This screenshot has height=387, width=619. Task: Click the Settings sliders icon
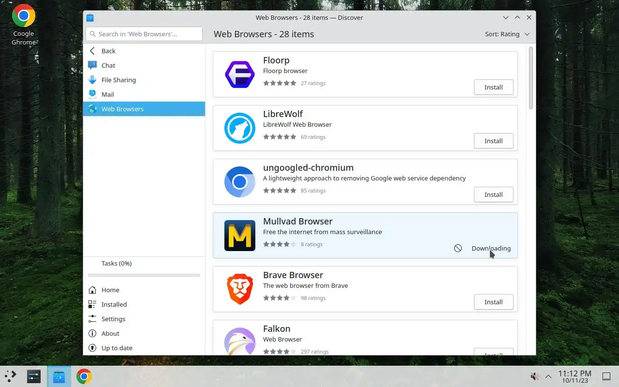coord(92,319)
